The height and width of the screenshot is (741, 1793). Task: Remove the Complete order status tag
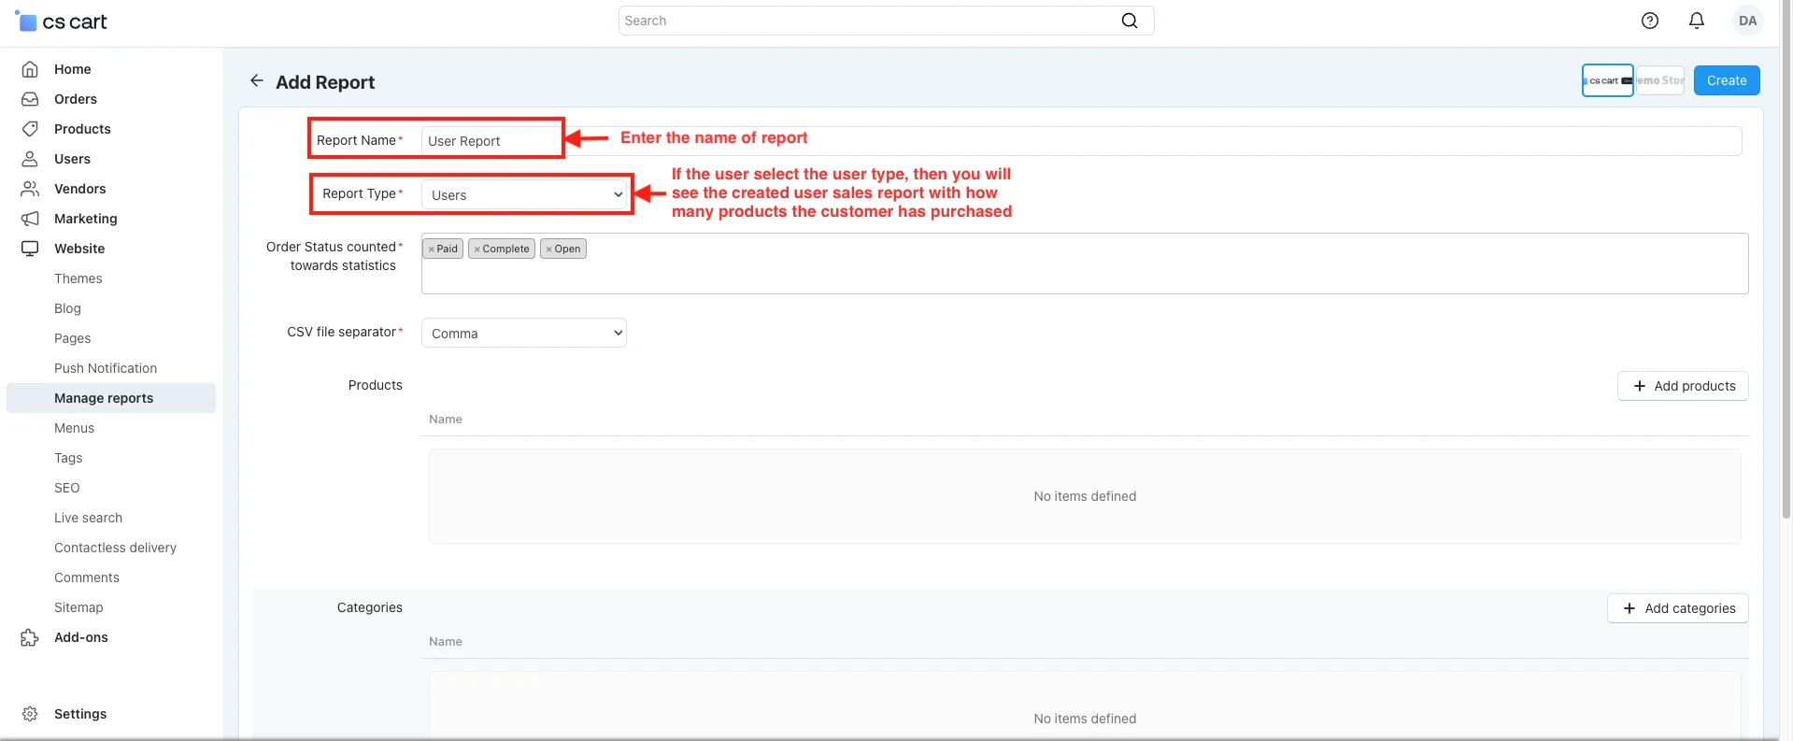click(477, 249)
